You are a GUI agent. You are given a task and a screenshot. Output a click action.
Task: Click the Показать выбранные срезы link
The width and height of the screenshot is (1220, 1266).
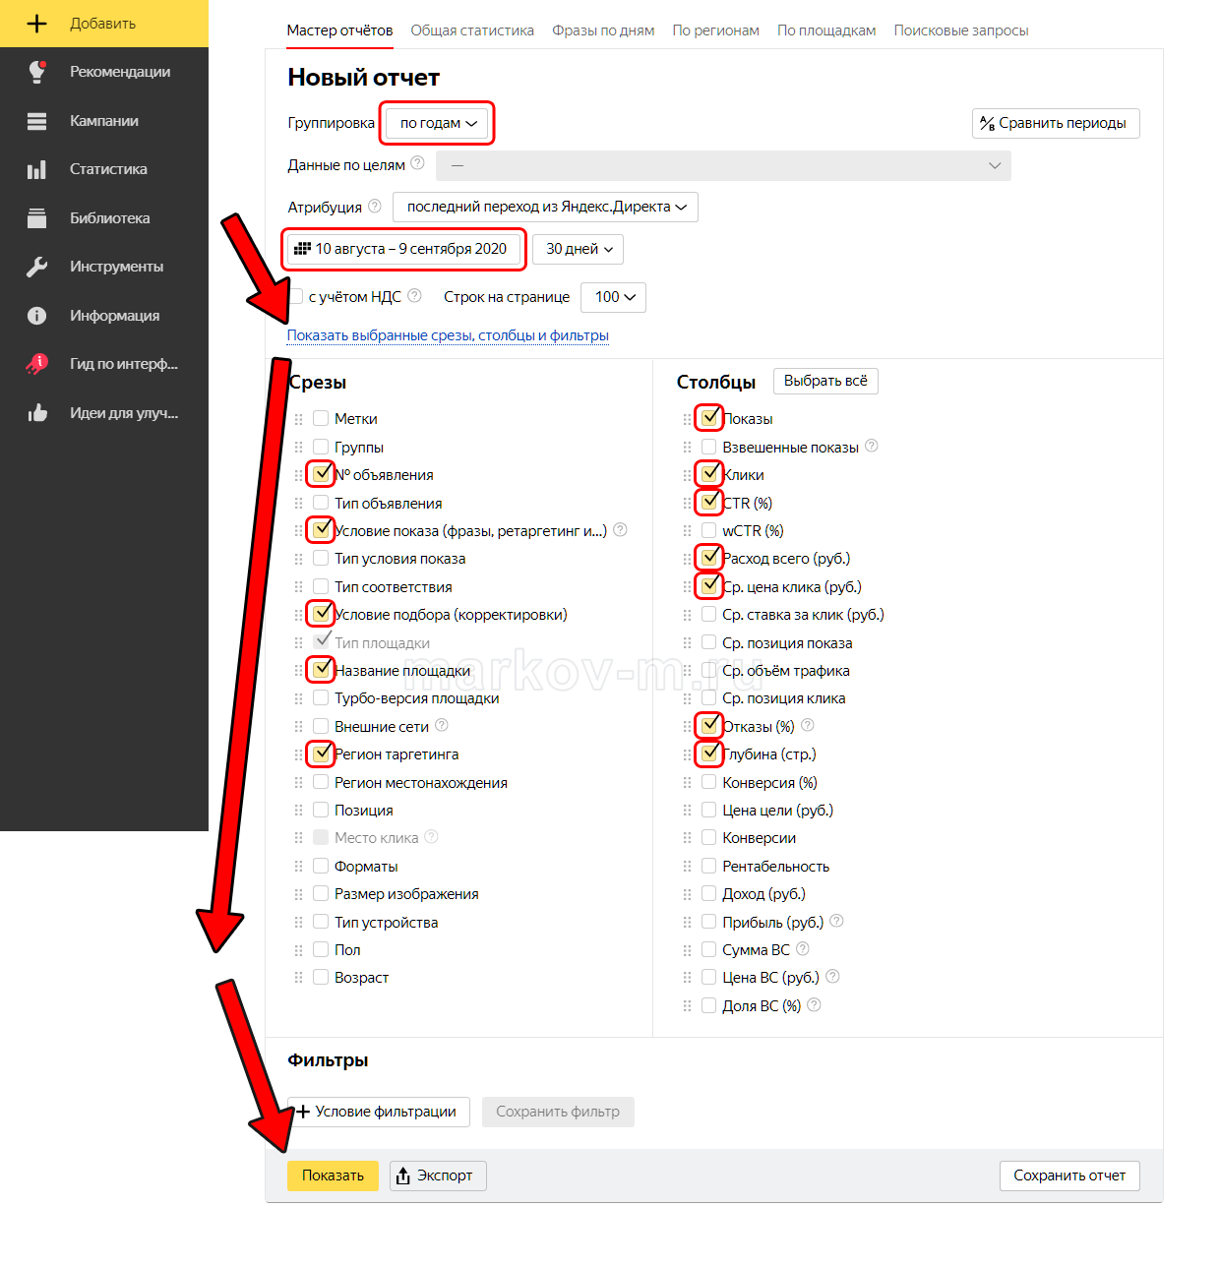(448, 335)
